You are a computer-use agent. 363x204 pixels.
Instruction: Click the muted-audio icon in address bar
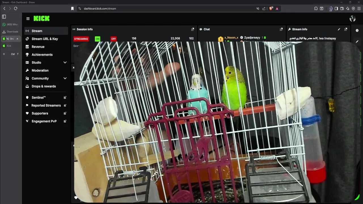pyautogui.click(x=258, y=8)
